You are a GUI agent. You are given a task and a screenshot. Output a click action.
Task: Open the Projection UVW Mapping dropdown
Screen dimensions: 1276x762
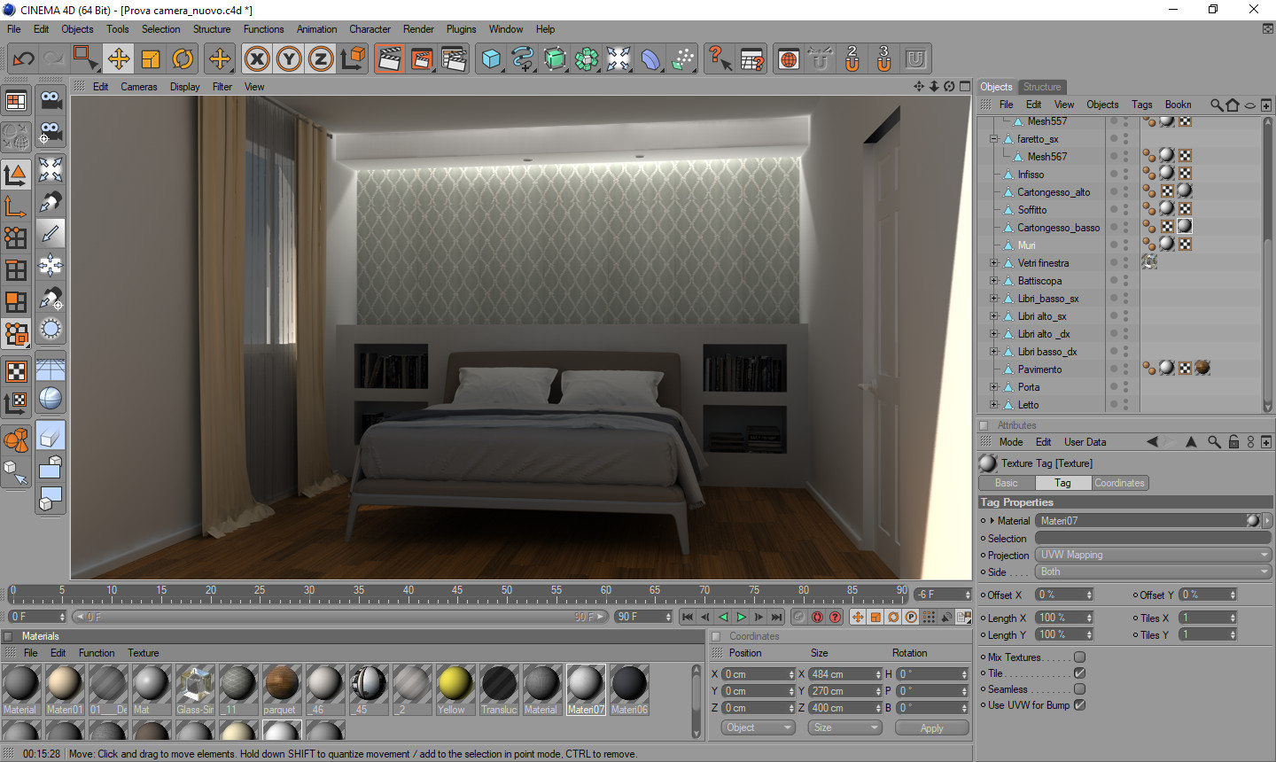click(1154, 555)
